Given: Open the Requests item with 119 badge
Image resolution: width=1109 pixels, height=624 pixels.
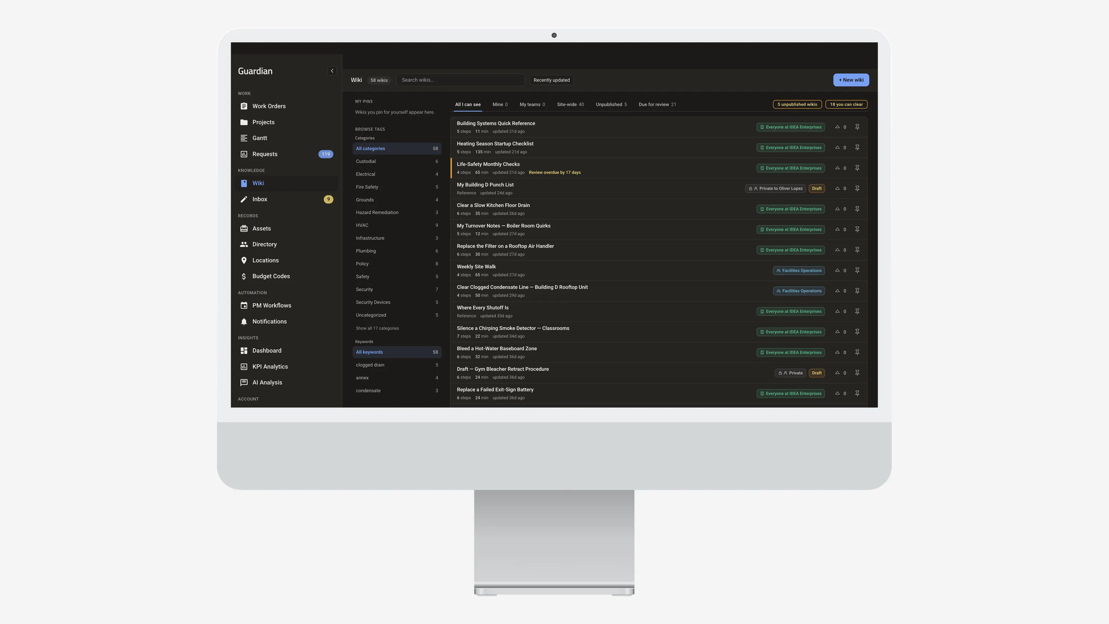Looking at the screenshot, I should click(x=286, y=154).
